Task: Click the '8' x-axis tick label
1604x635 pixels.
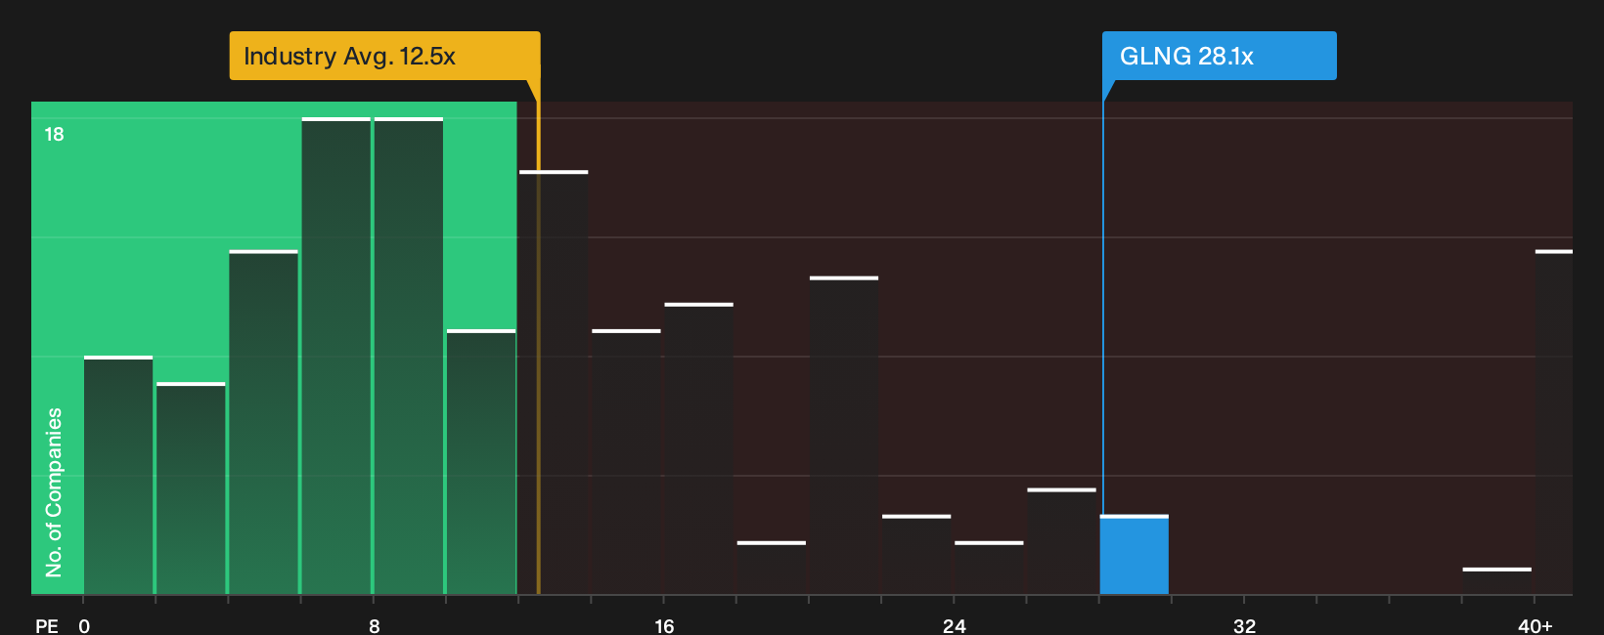Action: pos(375,625)
